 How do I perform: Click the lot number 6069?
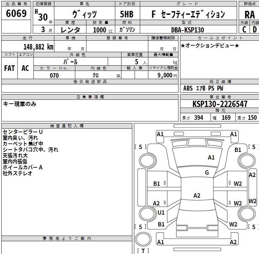pos(16,13)
